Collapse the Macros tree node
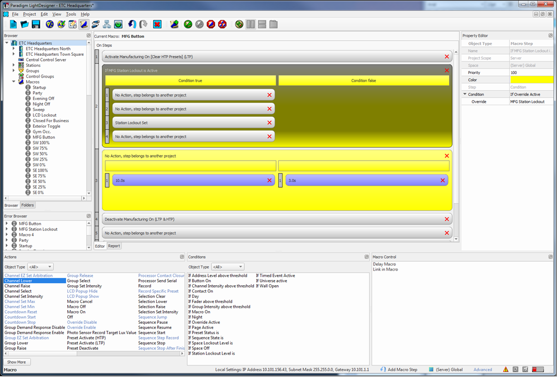557x379 pixels. pos(14,81)
